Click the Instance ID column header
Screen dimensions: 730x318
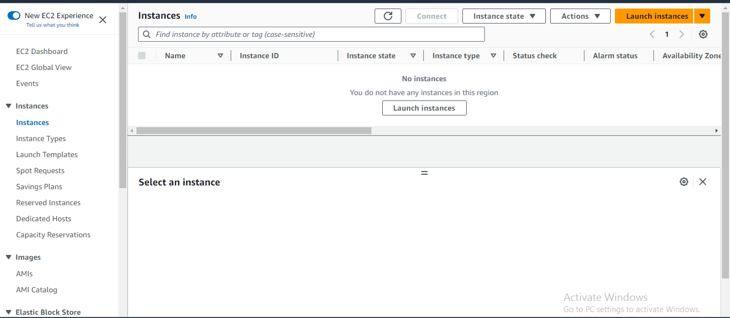[x=259, y=56]
